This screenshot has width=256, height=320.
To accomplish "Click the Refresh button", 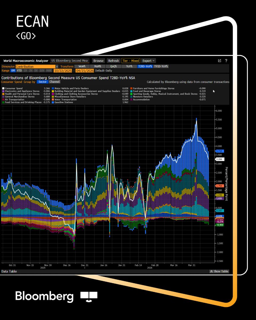I will click(x=113, y=61).
